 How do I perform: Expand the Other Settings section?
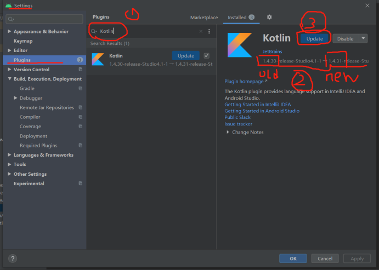pos(9,174)
